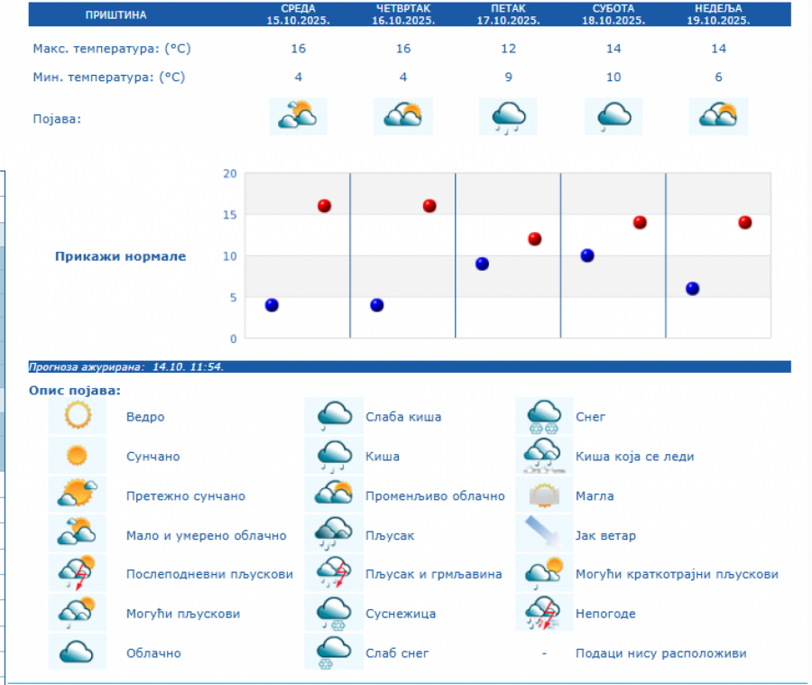Click Wednesday's red max temperature point
This screenshot has height=685, width=812.
pos(324,206)
